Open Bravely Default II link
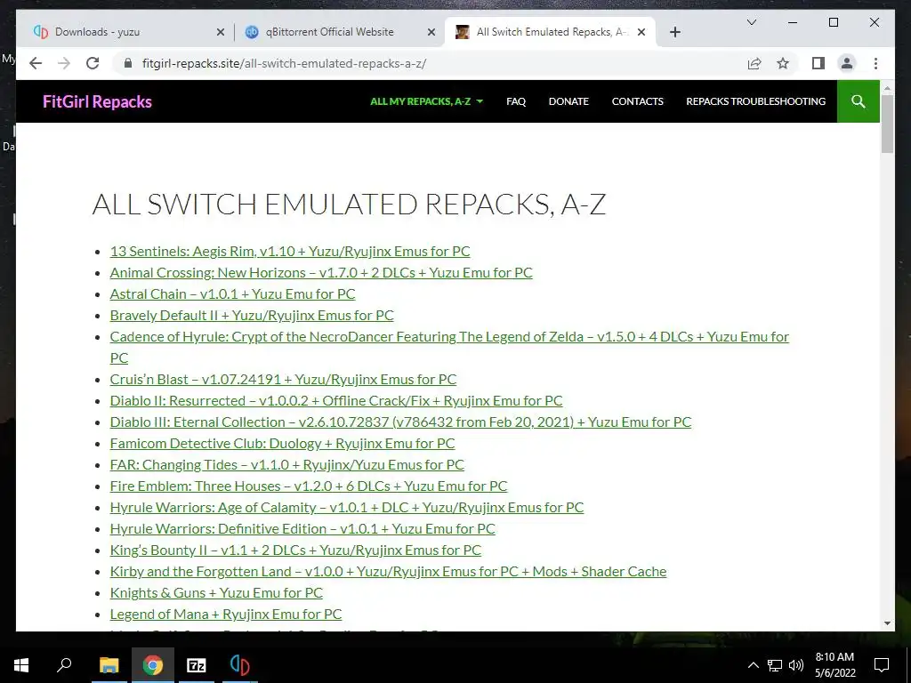The image size is (911, 683). point(252,316)
